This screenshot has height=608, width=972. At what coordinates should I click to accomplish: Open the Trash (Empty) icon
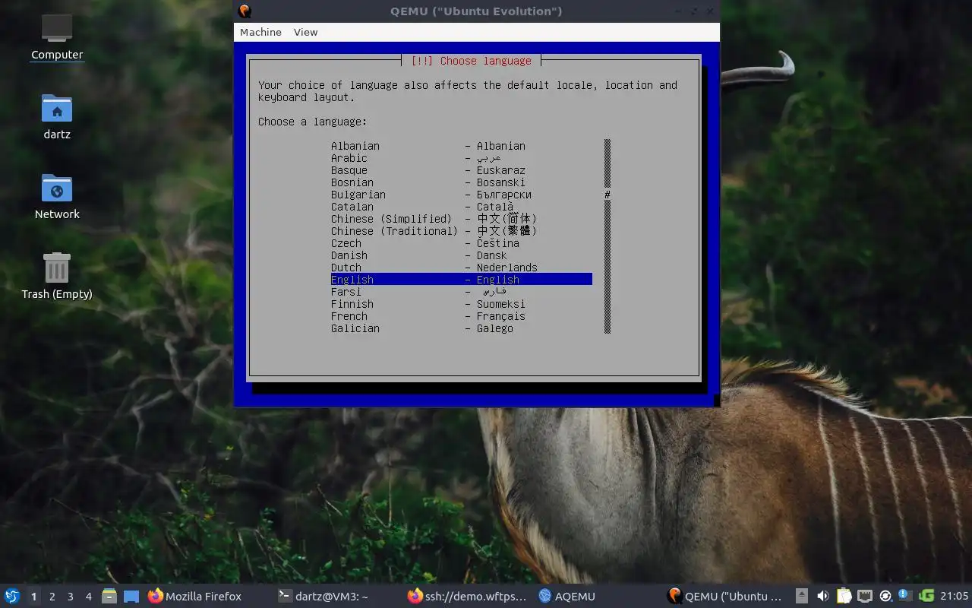57,276
